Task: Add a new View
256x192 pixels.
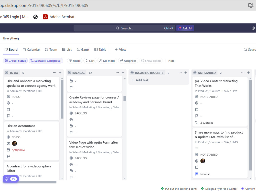Action: (121, 49)
